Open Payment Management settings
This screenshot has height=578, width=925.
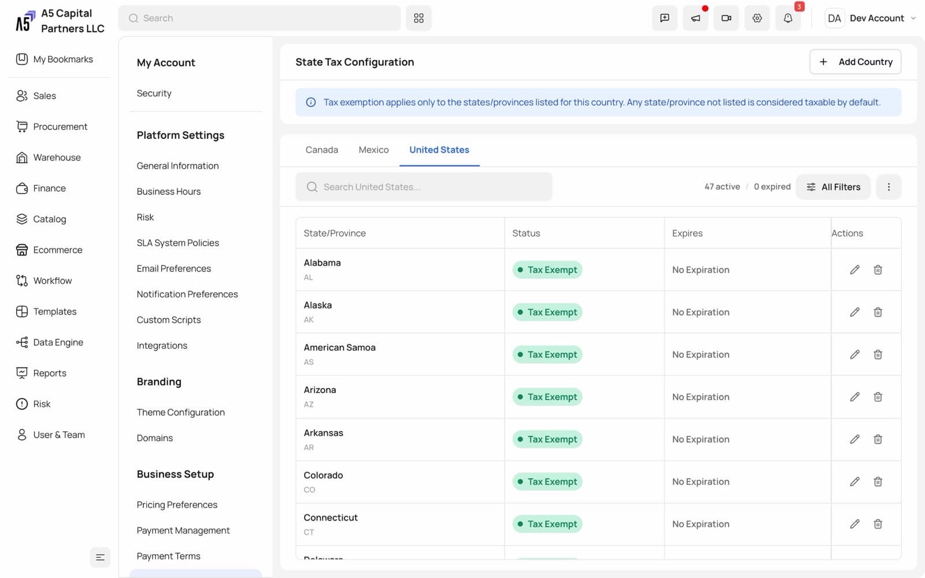(x=183, y=531)
